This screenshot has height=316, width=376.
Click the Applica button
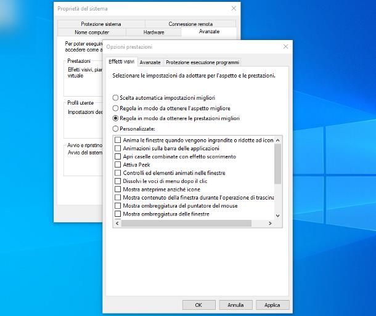272,305
